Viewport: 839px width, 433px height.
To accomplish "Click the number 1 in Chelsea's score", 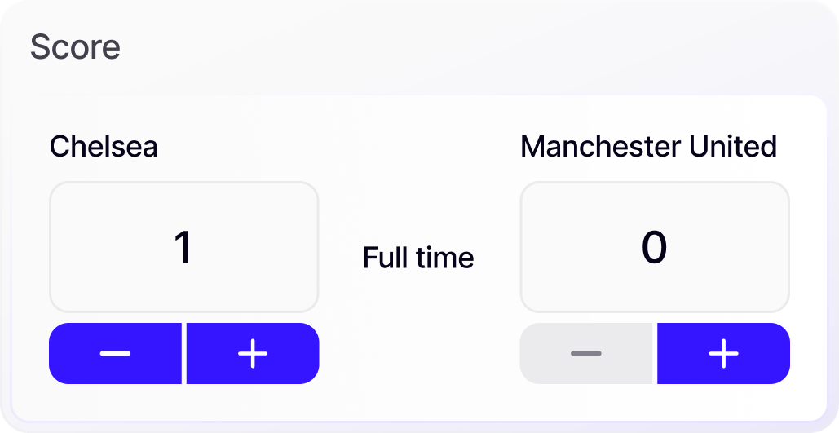I will [x=183, y=247].
